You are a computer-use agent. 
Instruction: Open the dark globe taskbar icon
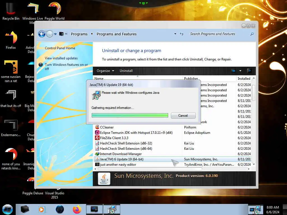pos(60,209)
